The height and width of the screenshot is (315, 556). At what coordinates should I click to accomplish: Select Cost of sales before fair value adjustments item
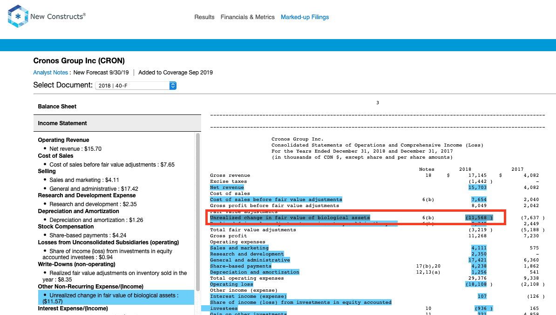pyautogui.click(x=112, y=165)
